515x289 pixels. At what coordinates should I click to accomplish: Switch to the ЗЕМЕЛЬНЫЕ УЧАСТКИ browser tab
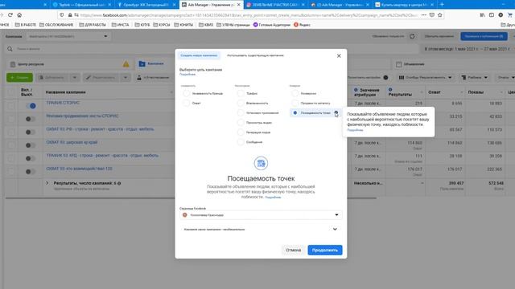(275, 5)
